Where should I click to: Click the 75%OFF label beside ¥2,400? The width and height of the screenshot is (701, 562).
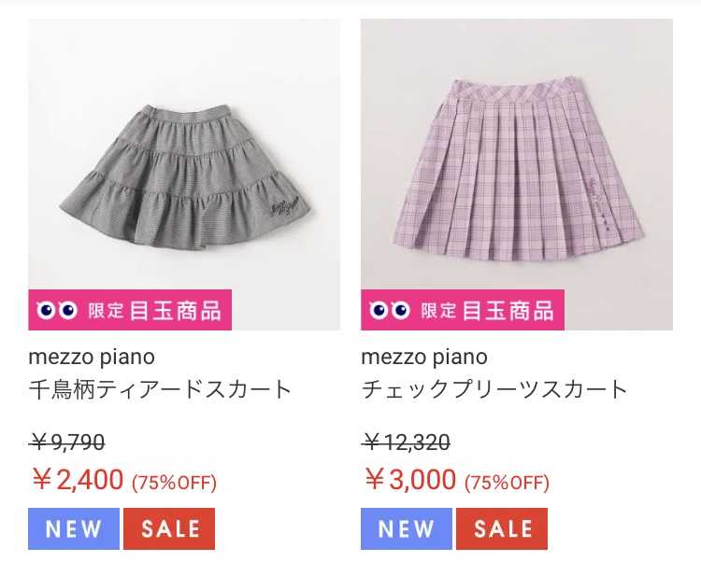click(175, 483)
